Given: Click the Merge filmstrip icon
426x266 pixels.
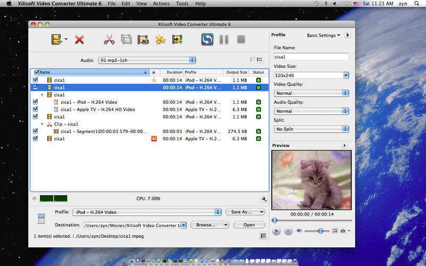Looking at the screenshot, I should [126, 39].
